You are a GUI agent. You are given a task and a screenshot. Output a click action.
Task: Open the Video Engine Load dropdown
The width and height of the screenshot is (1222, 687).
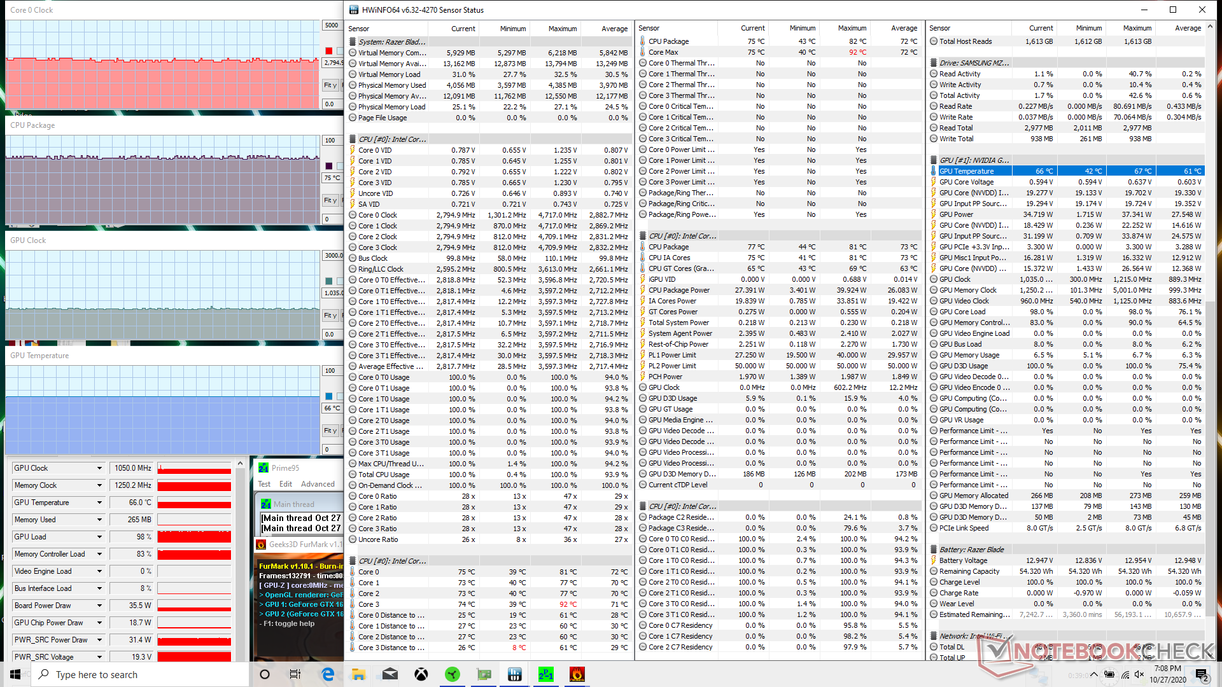coord(99,571)
